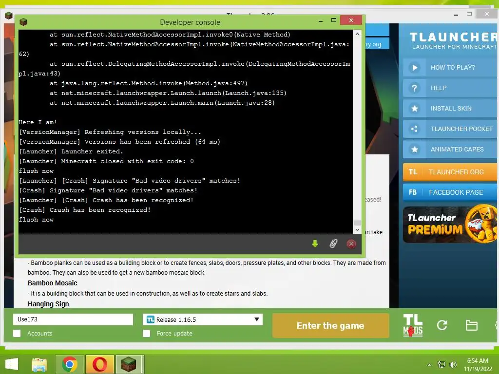The width and height of the screenshot is (499, 374).
Task: Click the 'Bamboo Mosaic' heading text
Action: 53,283
